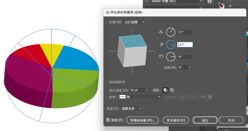This screenshot has width=248, height=131.
Task: Click the Y-axis rotation icon
Action: [x=161, y=44]
